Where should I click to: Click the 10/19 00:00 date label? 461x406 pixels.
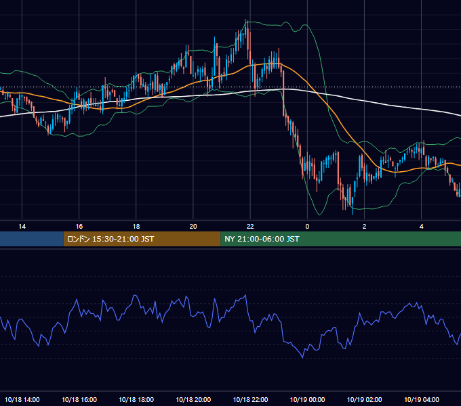click(308, 399)
